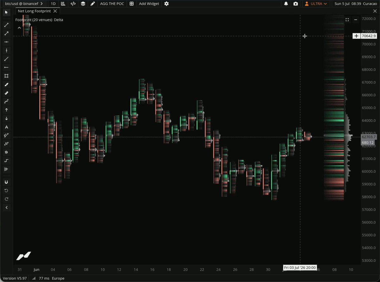The width and height of the screenshot is (380, 282).
Task: Redo the last drawing action
Action: point(6,199)
